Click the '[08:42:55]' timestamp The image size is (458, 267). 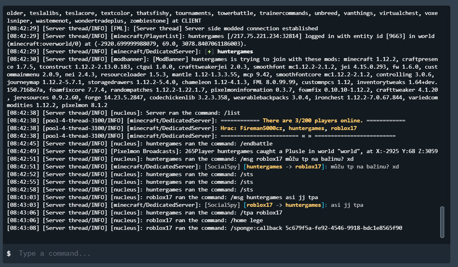click(23, 182)
